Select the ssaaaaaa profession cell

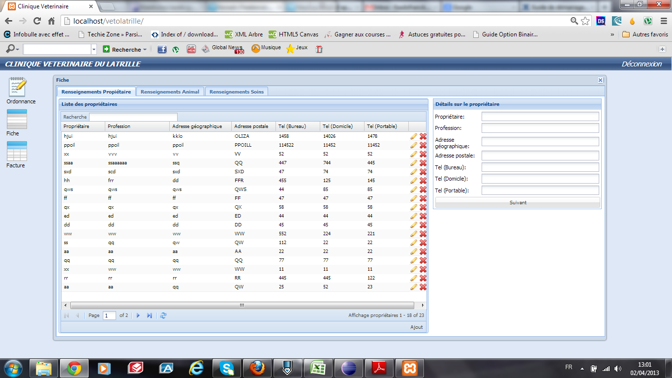(x=137, y=163)
